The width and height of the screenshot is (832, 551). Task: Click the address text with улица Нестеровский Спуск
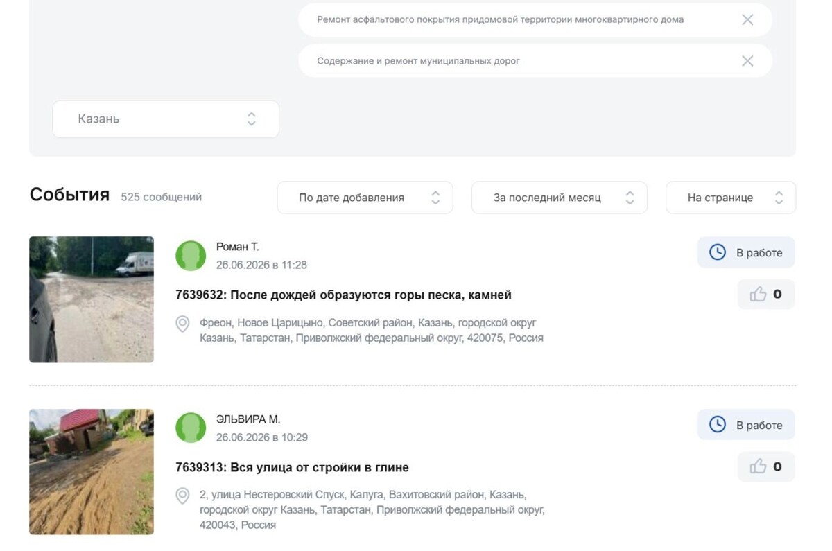[372, 510]
